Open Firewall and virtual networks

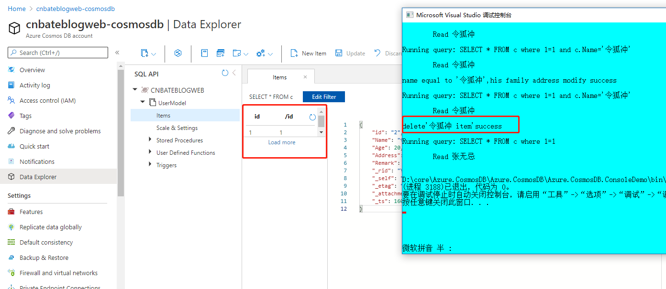click(58, 273)
